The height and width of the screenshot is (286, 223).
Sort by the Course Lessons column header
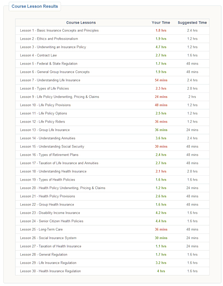81,23
